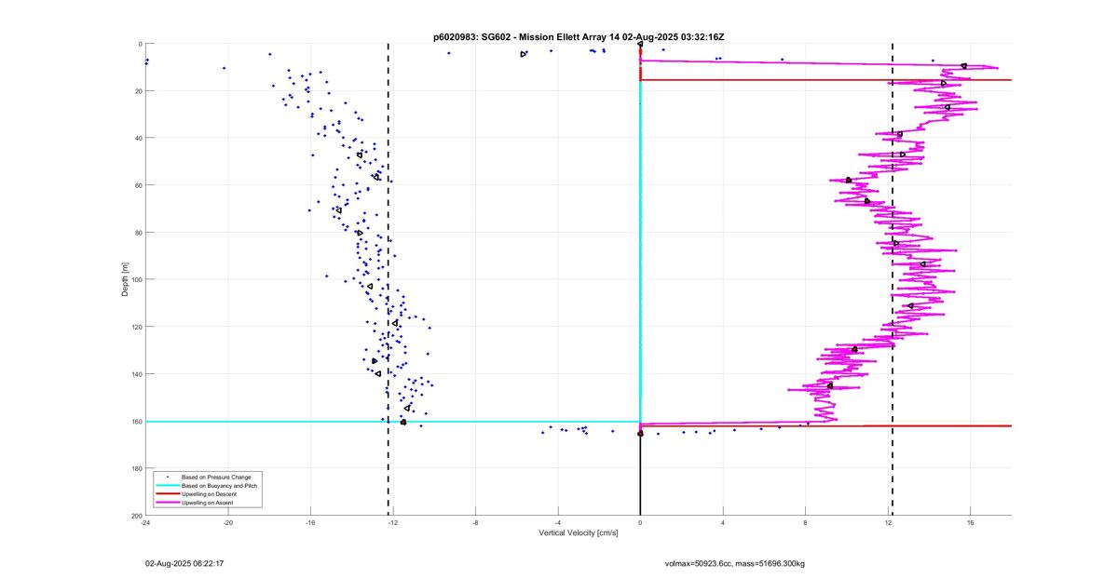Click the '-24' x-axis tick label
Screen dimensions: 1118x579
coord(145,523)
